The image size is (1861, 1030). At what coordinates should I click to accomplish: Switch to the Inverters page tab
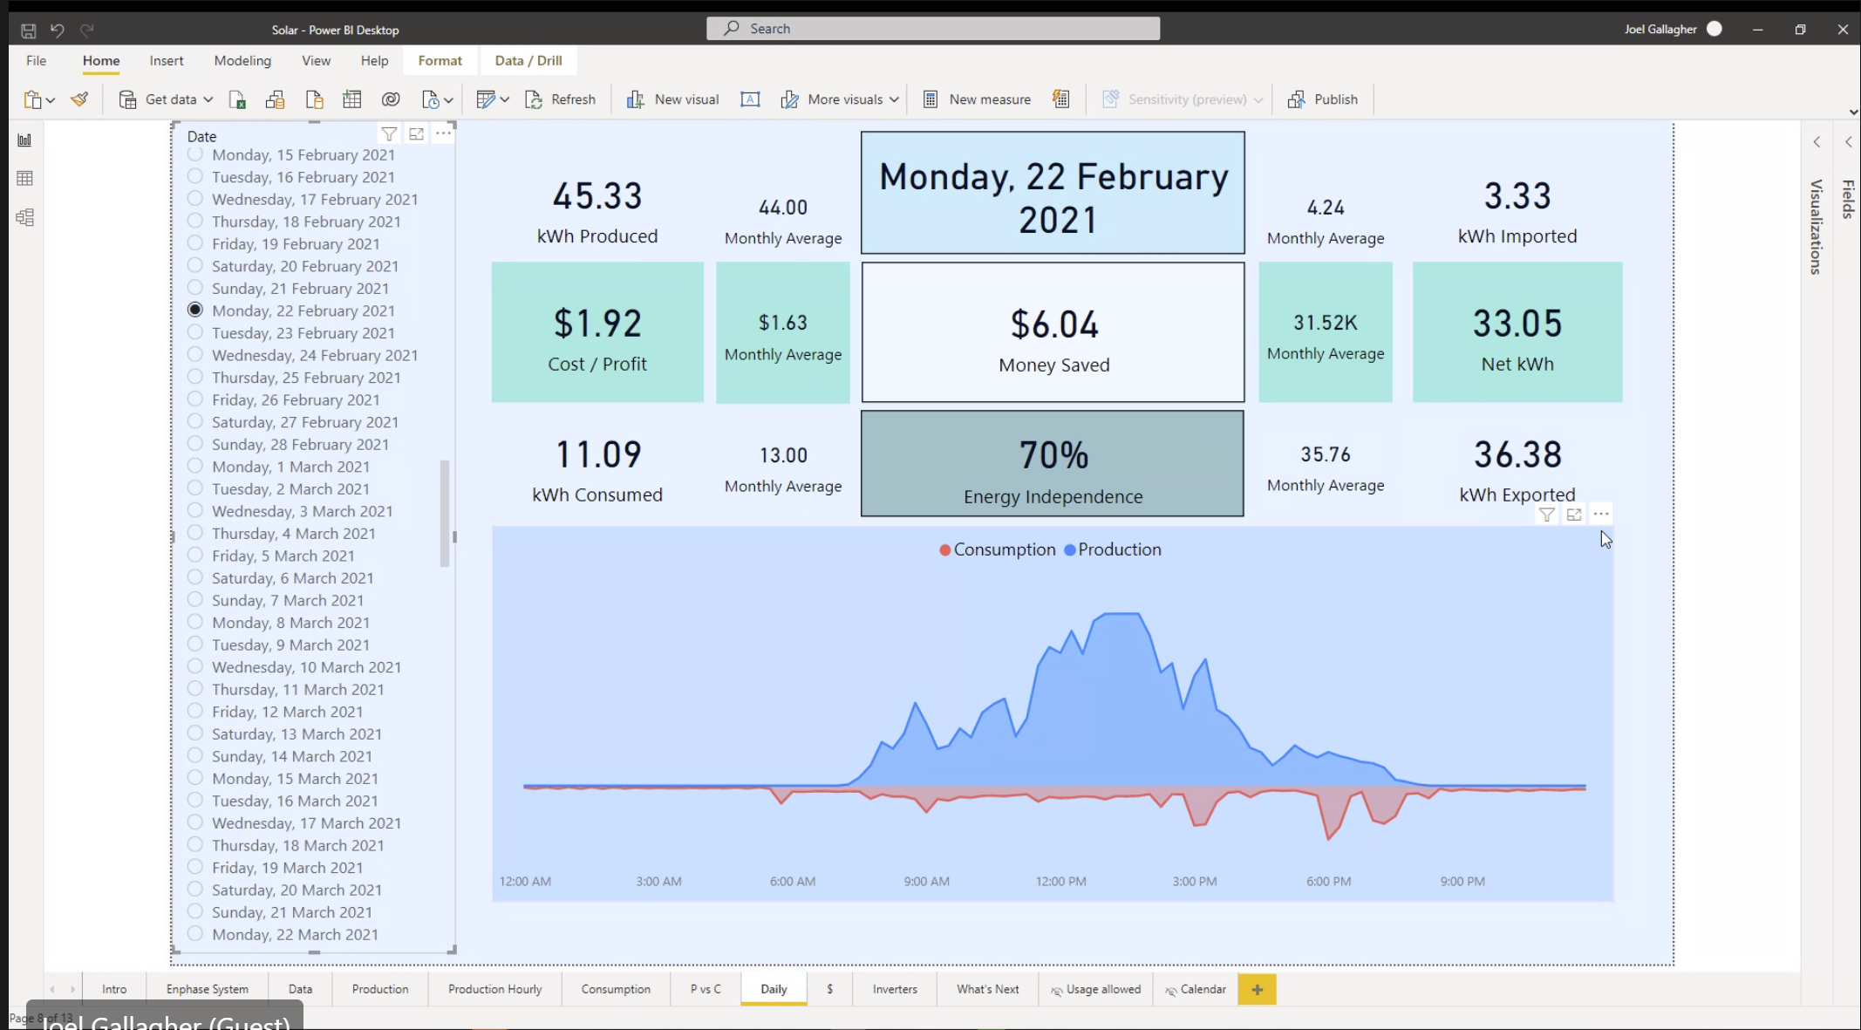895,989
